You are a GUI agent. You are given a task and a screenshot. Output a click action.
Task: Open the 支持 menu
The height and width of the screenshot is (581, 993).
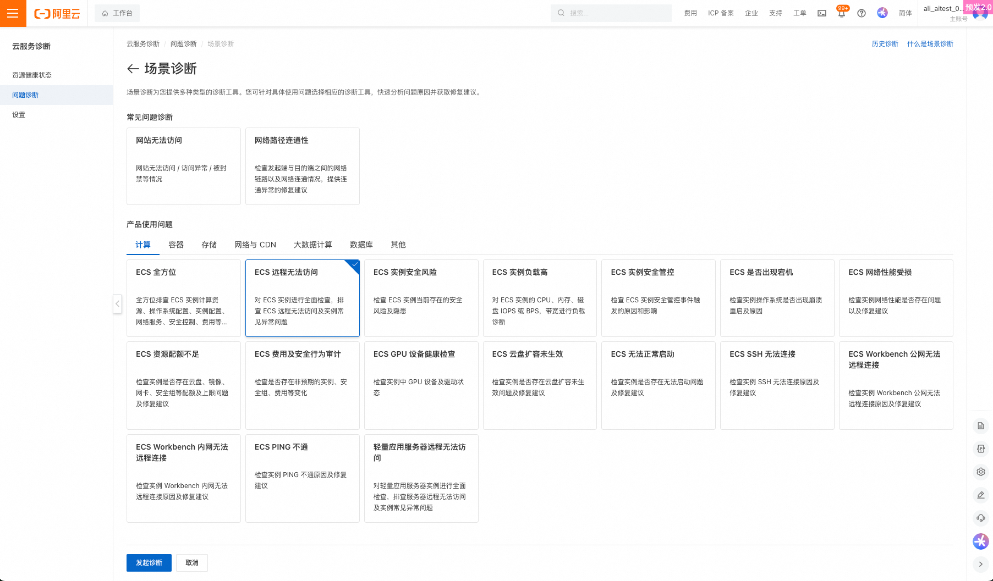coord(776,13)
